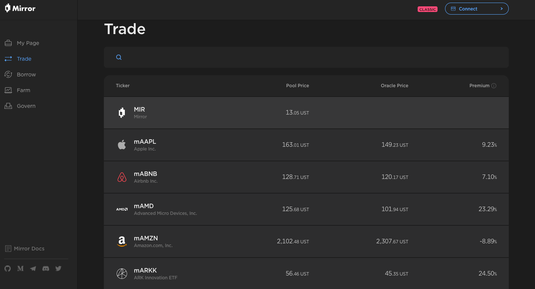Open GitHub icon link in sidebar
The image size is (535, 289).
7,268
